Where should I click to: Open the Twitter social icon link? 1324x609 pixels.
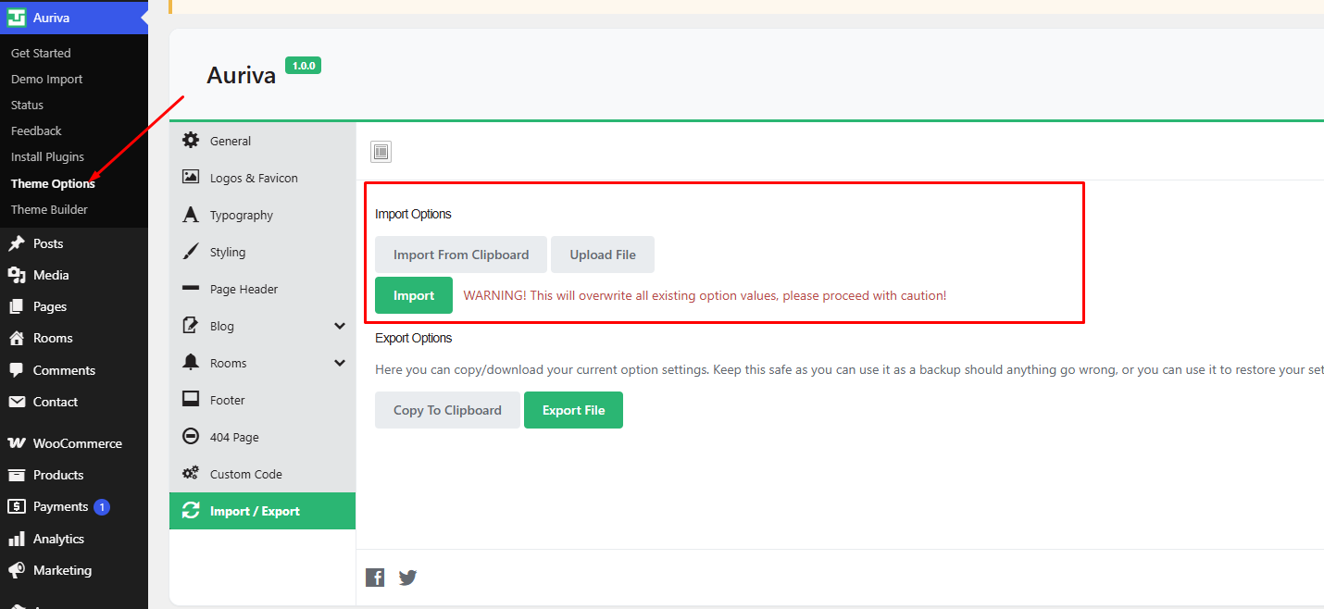(x=407, y=578)
